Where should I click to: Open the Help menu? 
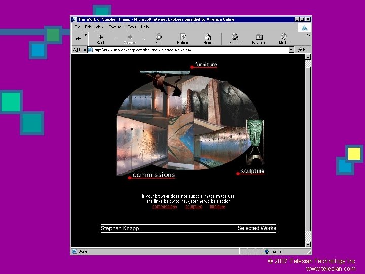(145, 27)
